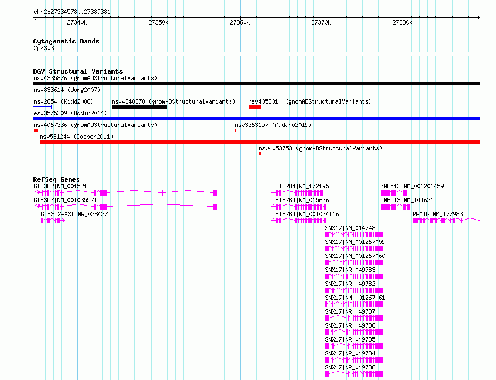496x380 pixels.
Task: Open SNX17|NM_001267060 transcript
Action: pos(355,256)
